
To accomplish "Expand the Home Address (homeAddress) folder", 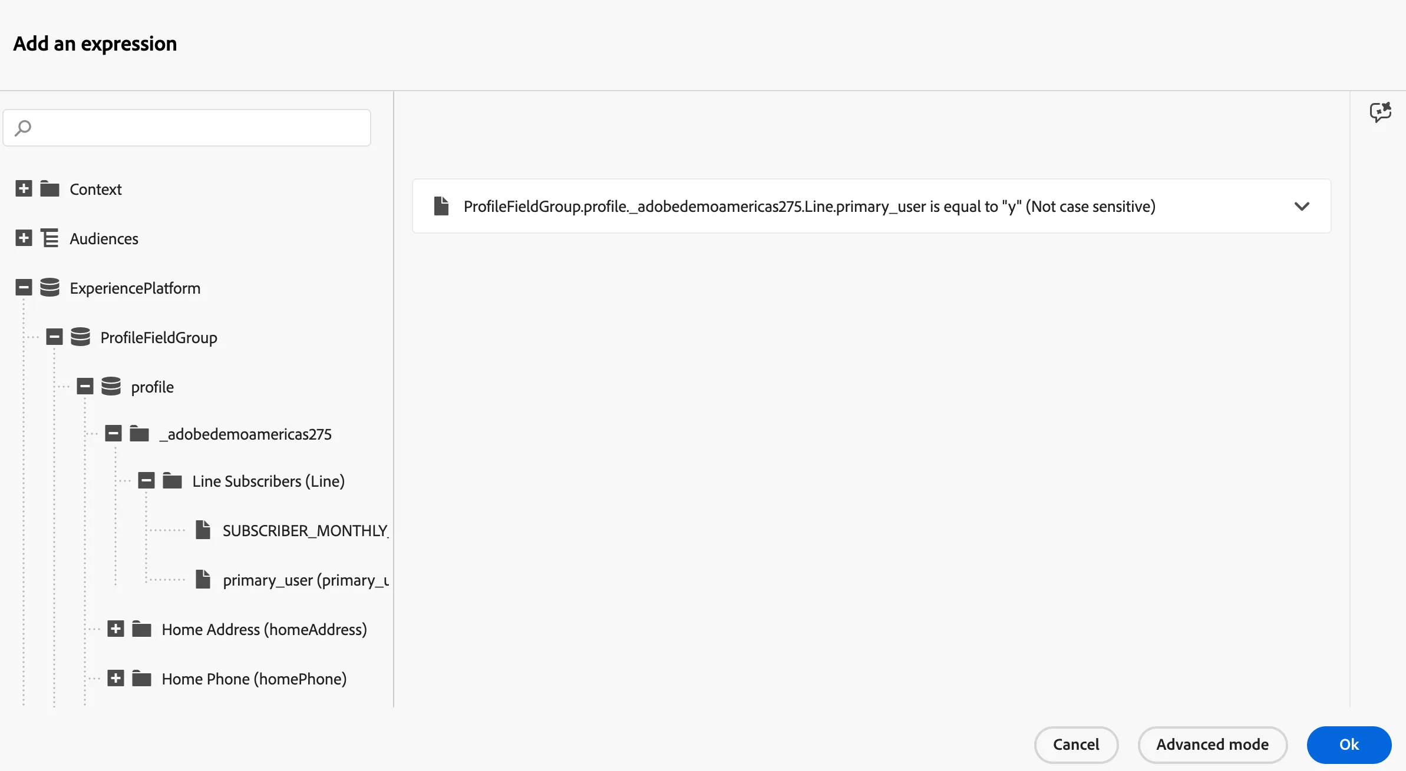I will (x=115, y=629).
